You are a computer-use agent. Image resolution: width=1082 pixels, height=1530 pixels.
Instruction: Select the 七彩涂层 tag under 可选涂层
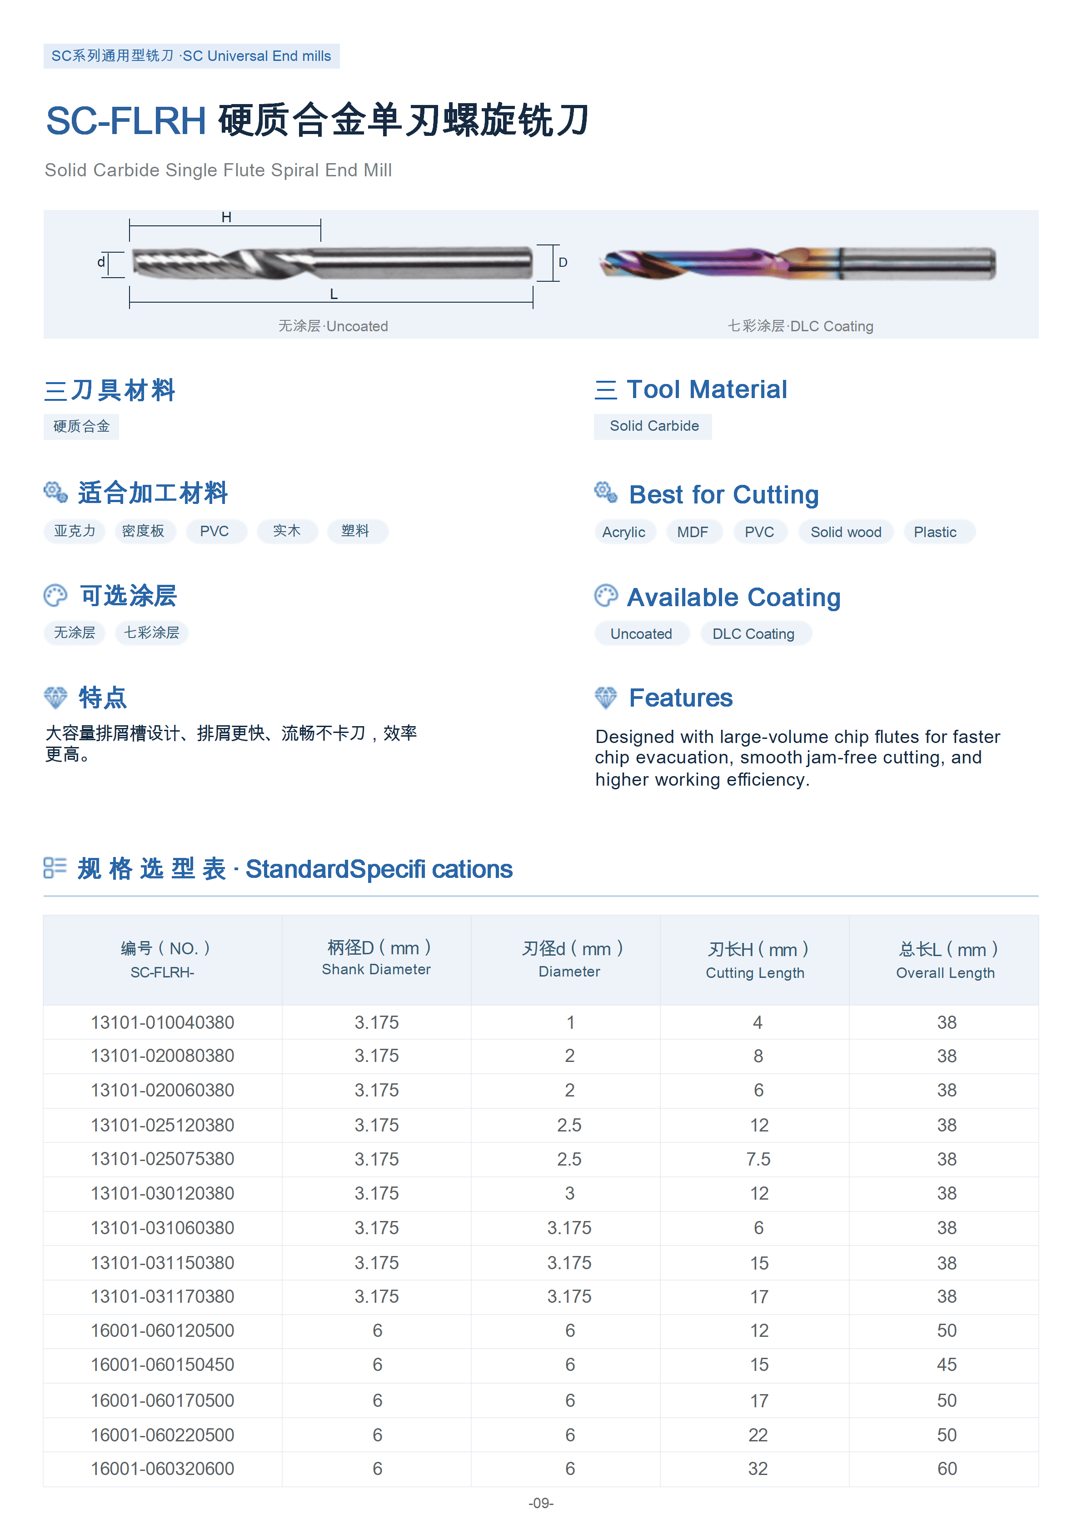pos(152,633)
